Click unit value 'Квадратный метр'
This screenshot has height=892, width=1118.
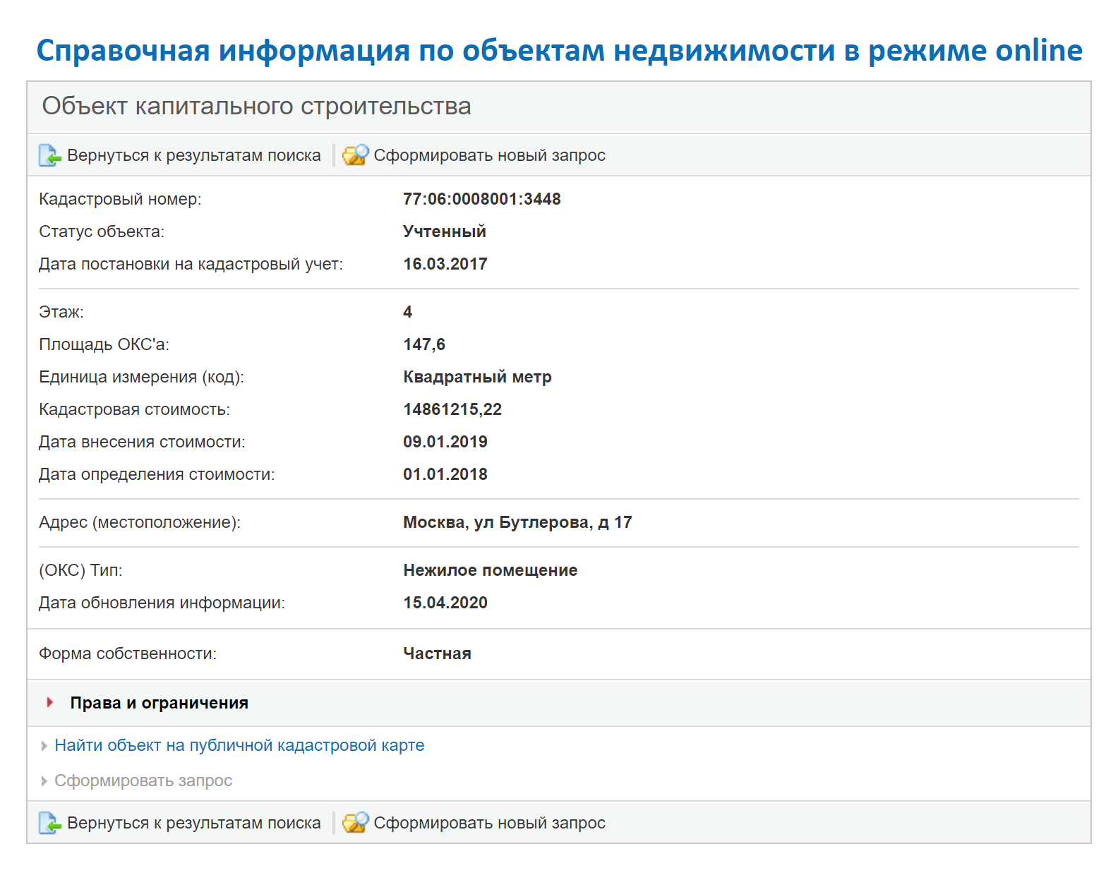pyautogui.click(x=478, y=377)
